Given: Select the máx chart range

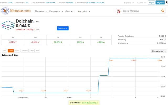Looking at the screenshot, I should [38, 51].
